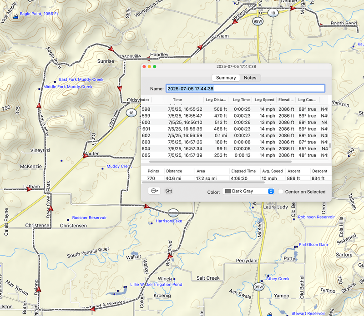
Task: Click the track Name text field
Action: [x=245, y=89]
